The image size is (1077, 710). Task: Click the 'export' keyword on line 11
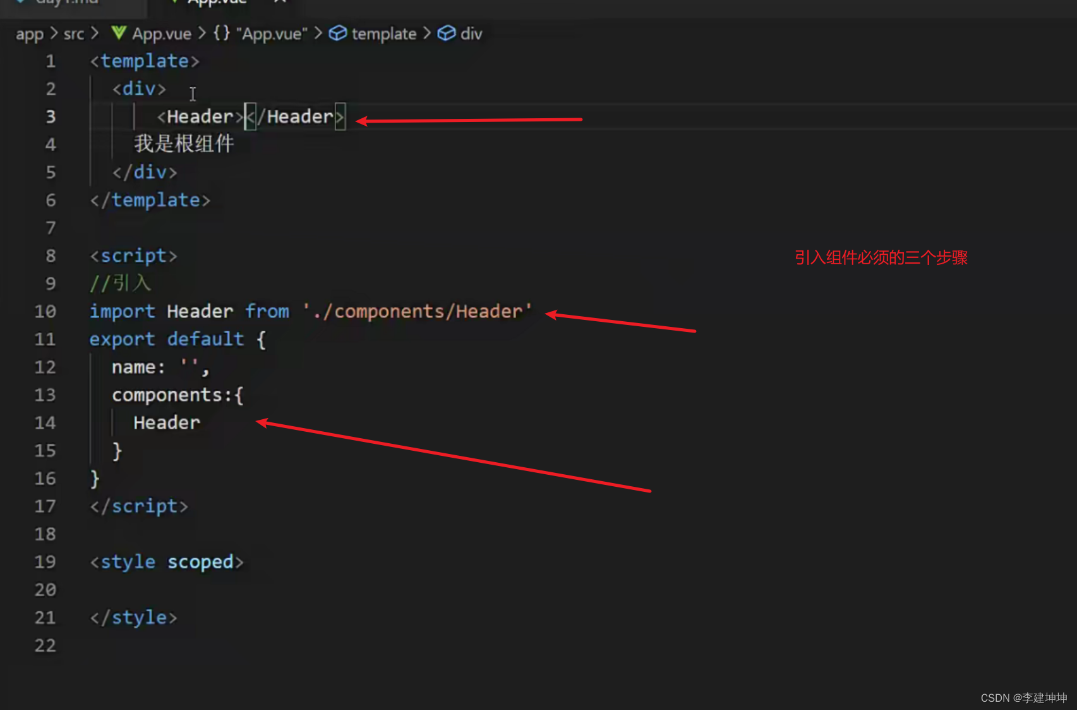click(122, 340)
